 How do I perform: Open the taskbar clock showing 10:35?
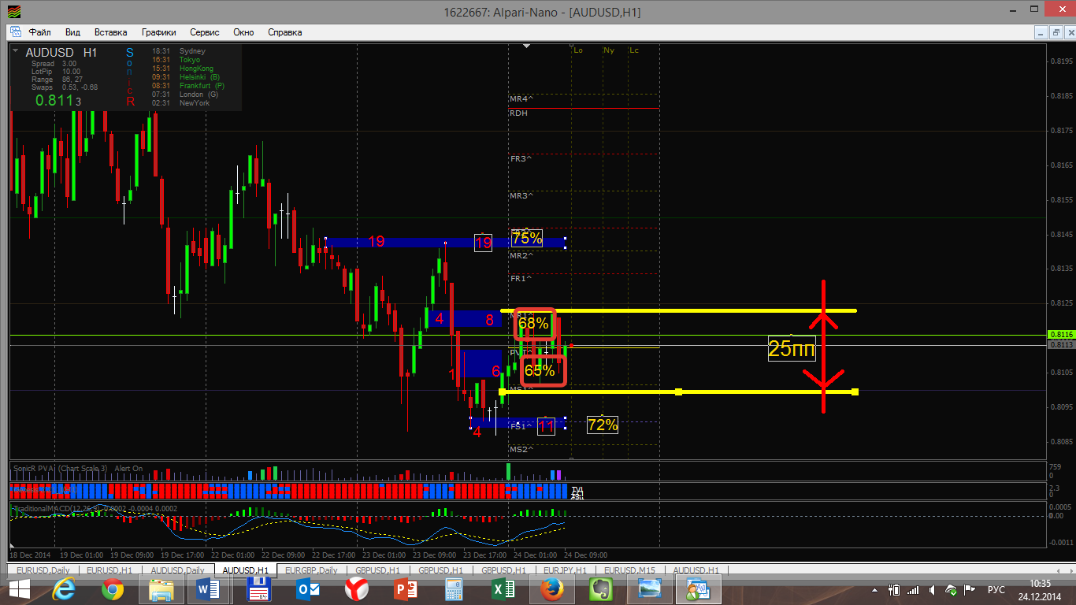(1040, 589)
